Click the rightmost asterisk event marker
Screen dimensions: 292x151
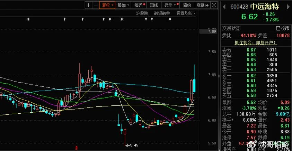[170, 19]
